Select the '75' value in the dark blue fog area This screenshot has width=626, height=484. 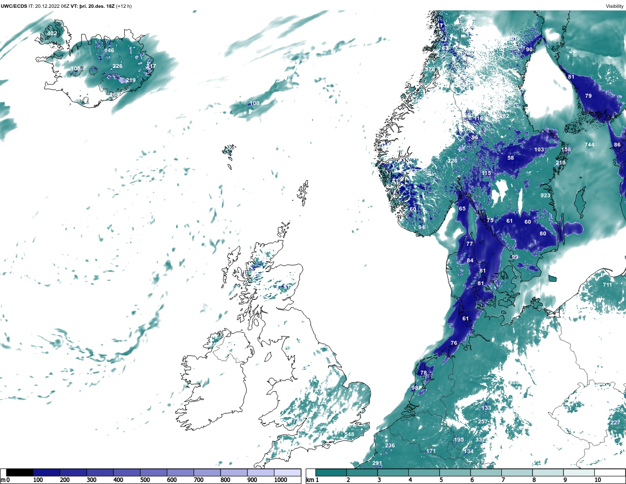(490, 220)
